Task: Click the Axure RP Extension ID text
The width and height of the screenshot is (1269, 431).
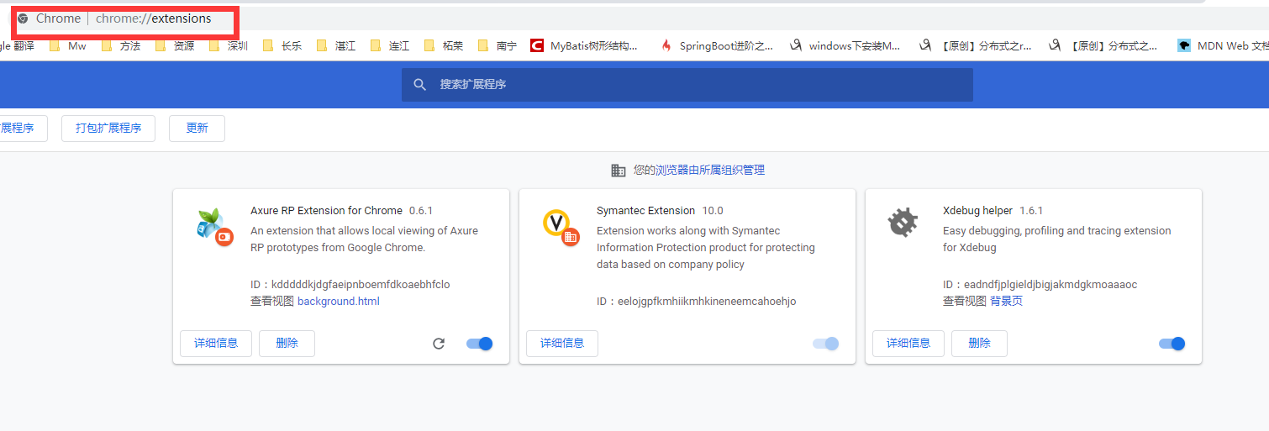Action: (x=350, y=285)
